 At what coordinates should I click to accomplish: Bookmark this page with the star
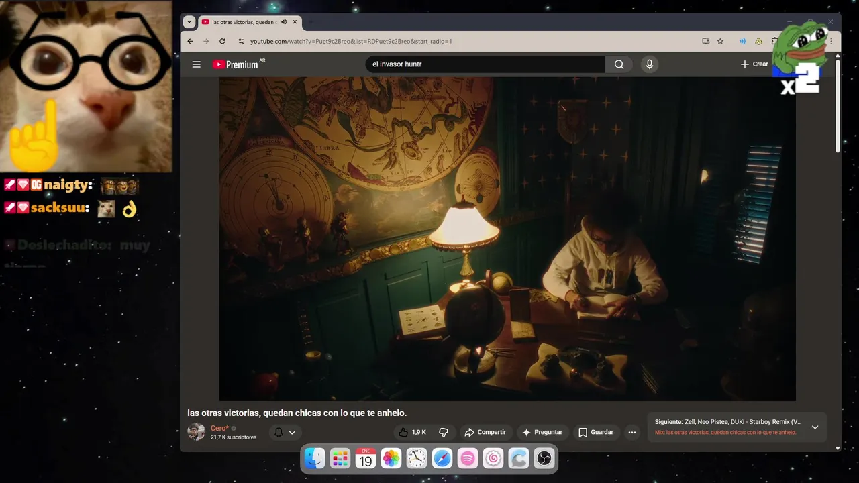720,41
